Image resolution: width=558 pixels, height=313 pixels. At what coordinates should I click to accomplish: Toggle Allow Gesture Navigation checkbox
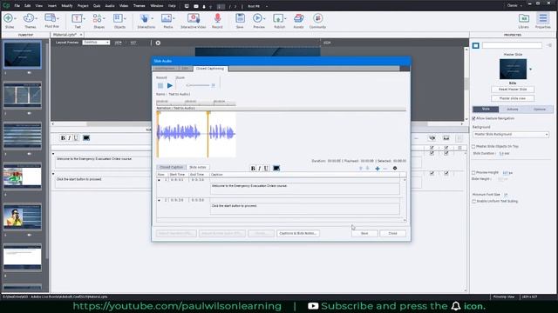474,118
